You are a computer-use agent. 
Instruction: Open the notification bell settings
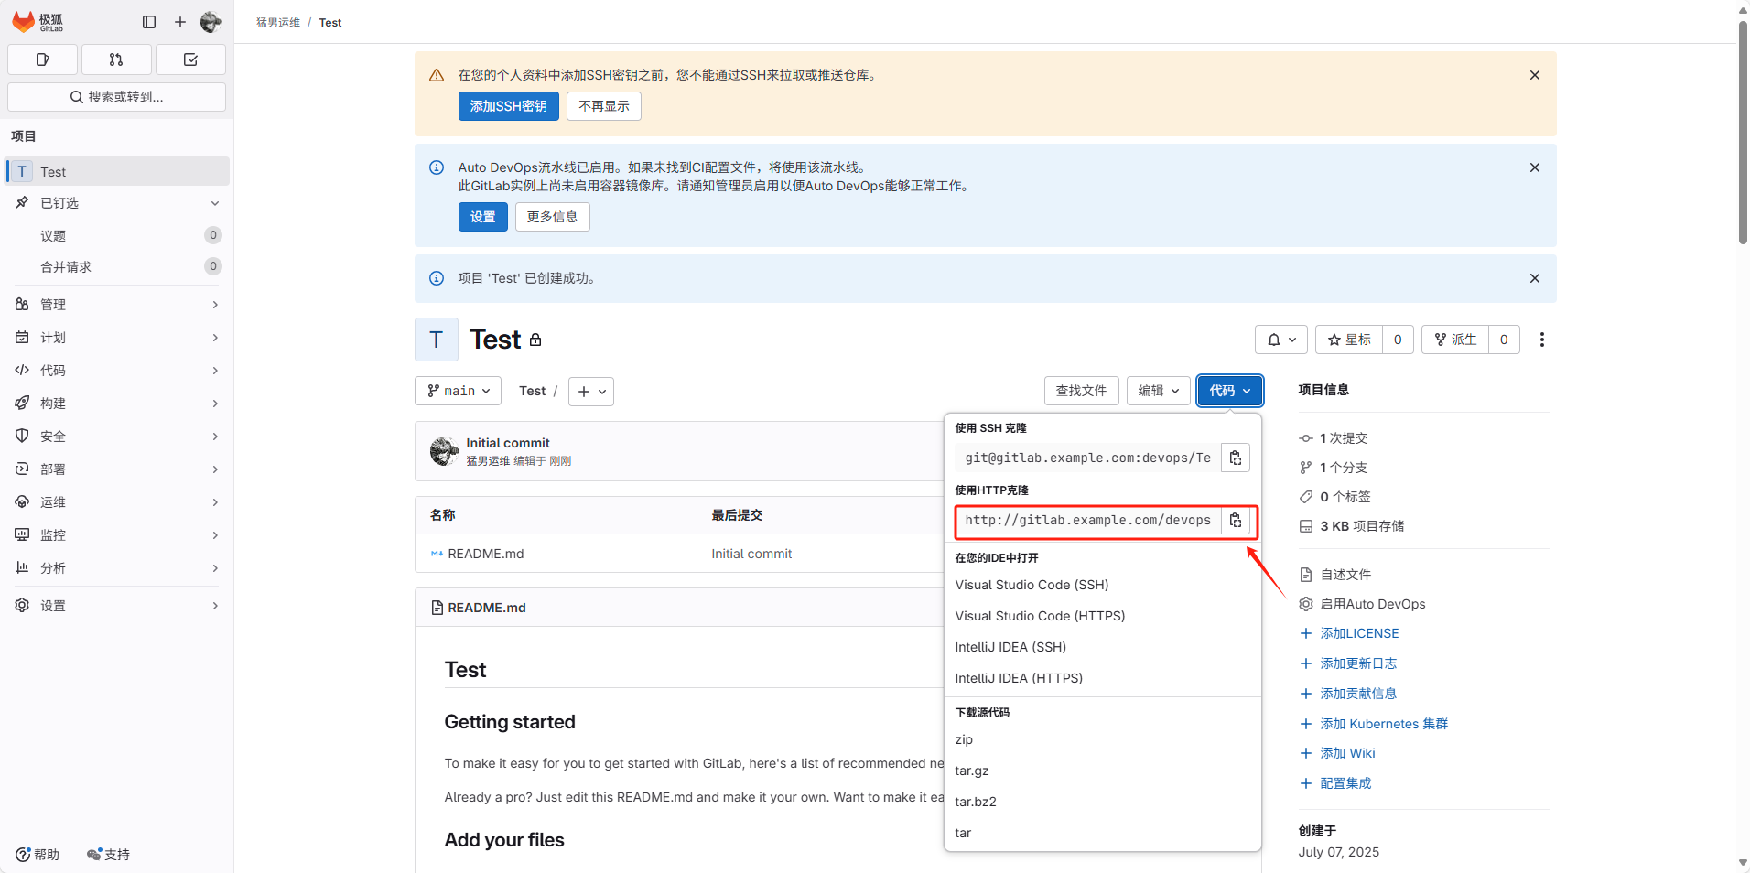pos(1280,339)
